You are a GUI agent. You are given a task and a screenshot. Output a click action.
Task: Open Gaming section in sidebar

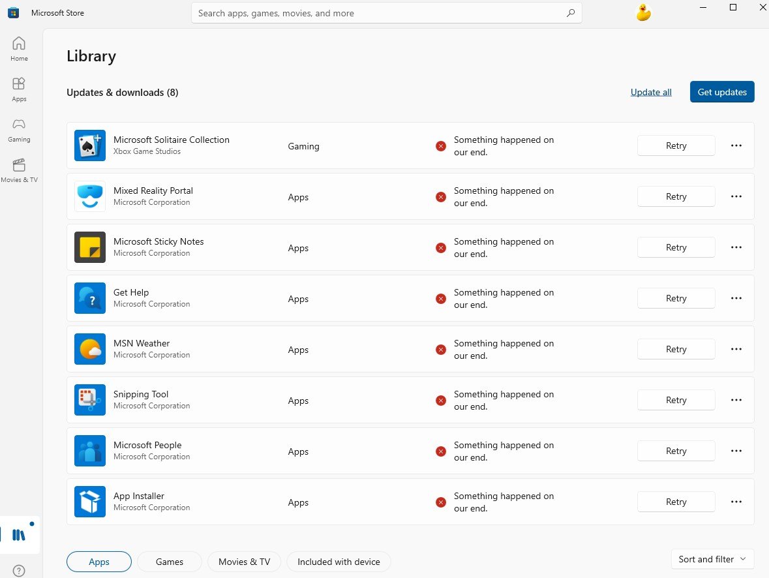(x=19, y=130)
